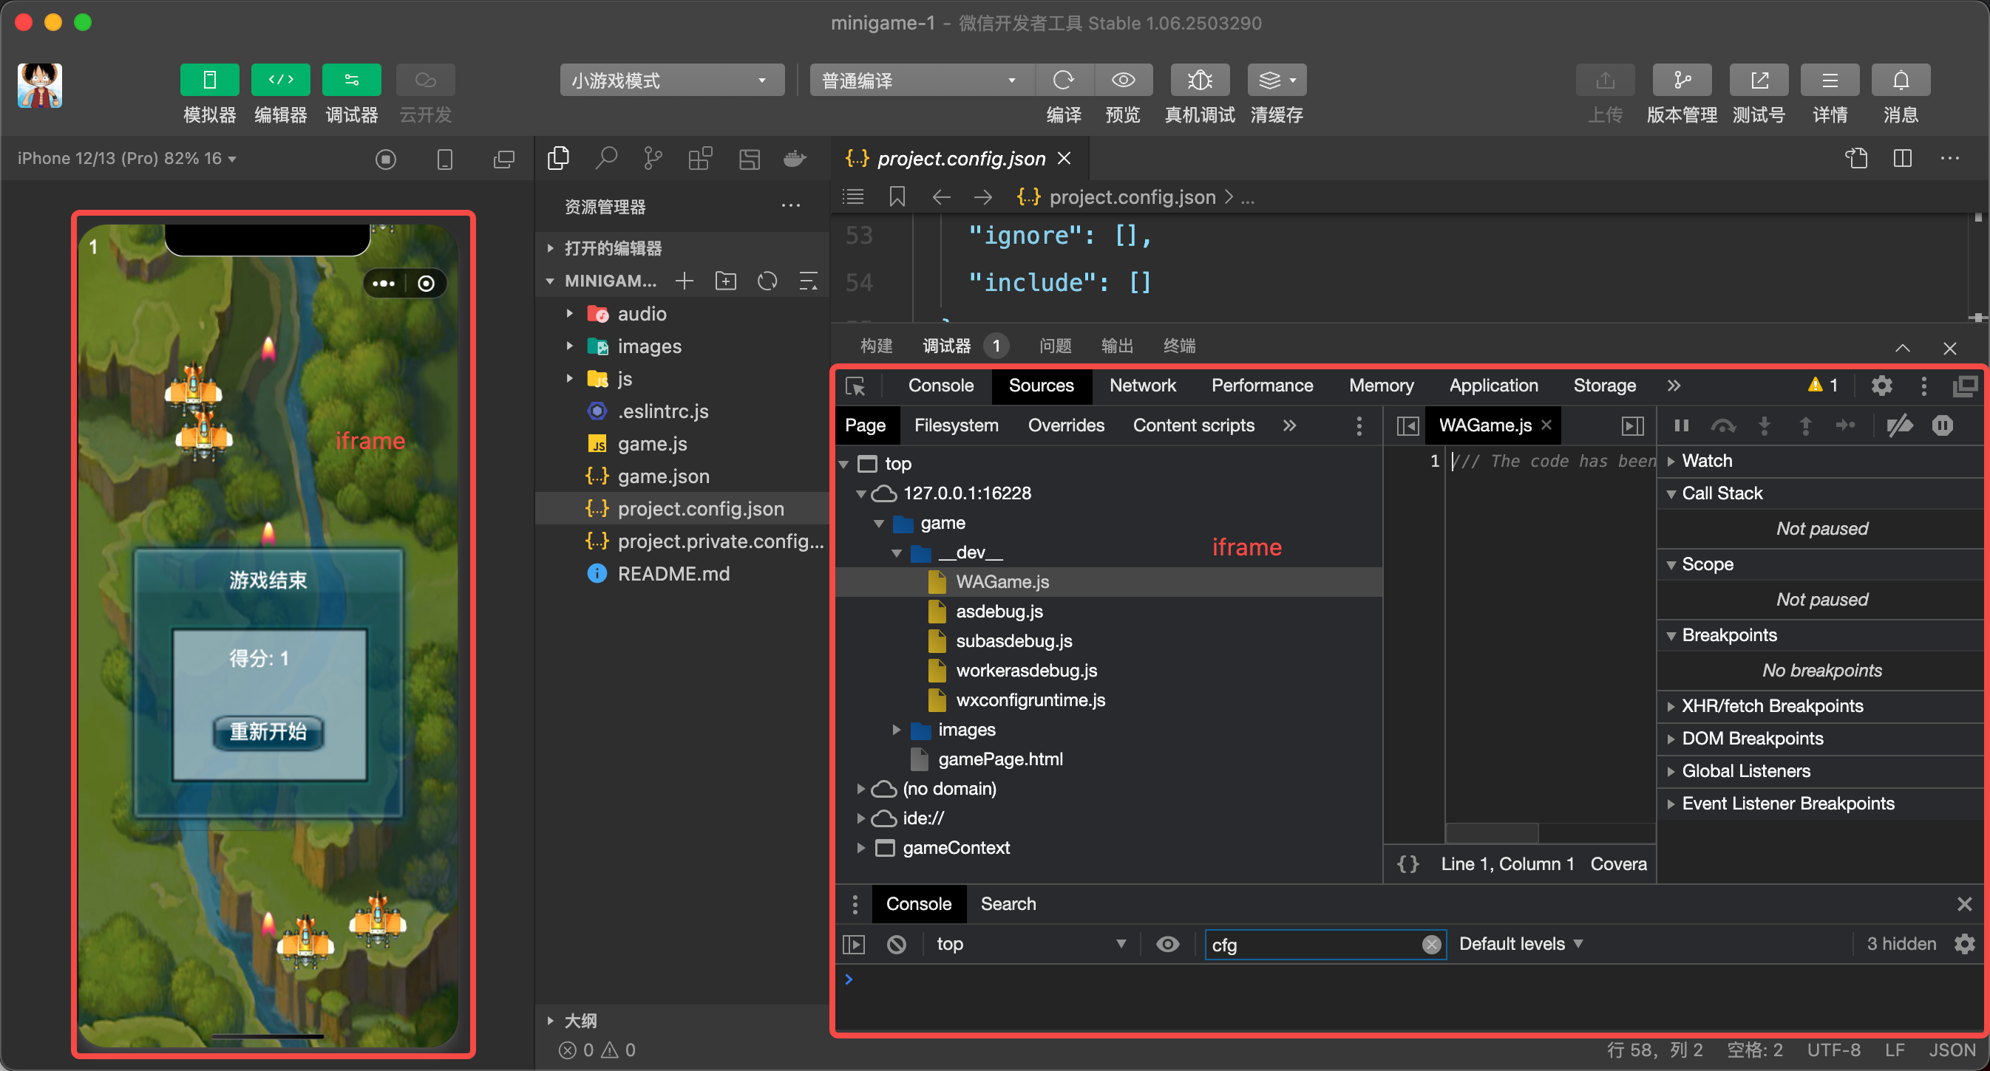Click the 真机调试 real-device debug icon
Screen dimensions: 1990x1071
click(x=1199, y=81)
